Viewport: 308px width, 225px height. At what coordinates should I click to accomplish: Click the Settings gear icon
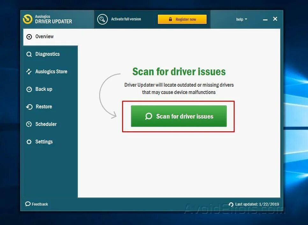point(29,142)
